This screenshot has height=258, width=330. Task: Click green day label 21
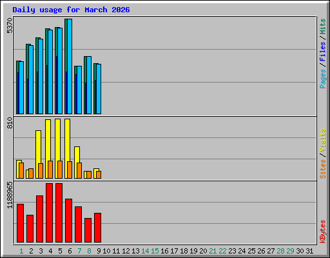(213, 251)
